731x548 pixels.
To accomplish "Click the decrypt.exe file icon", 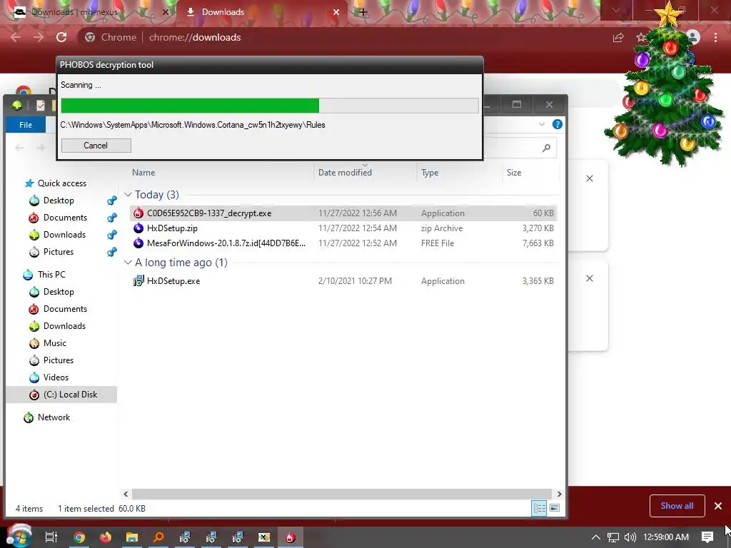I will 138,213.
